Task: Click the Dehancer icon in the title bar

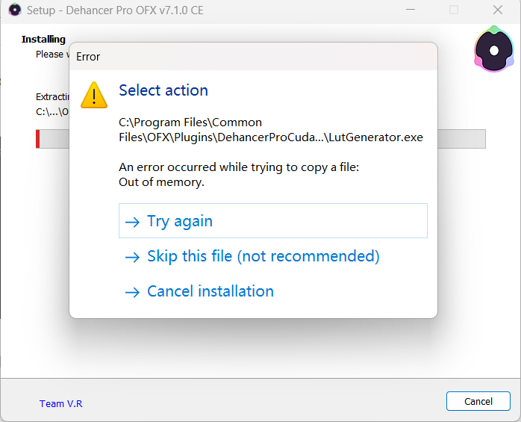Action: point(15,10)
